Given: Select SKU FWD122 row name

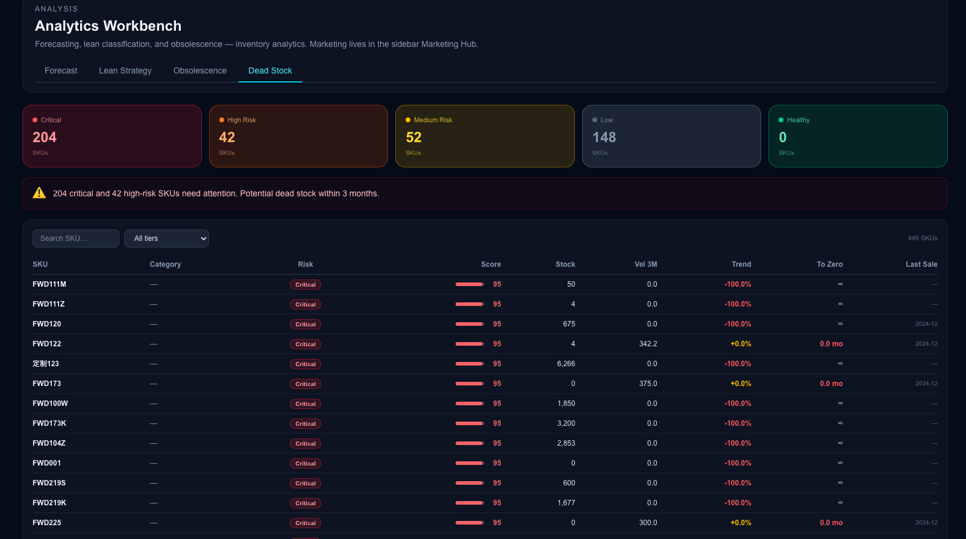Looking at the screenshot, I should point(47,344).
